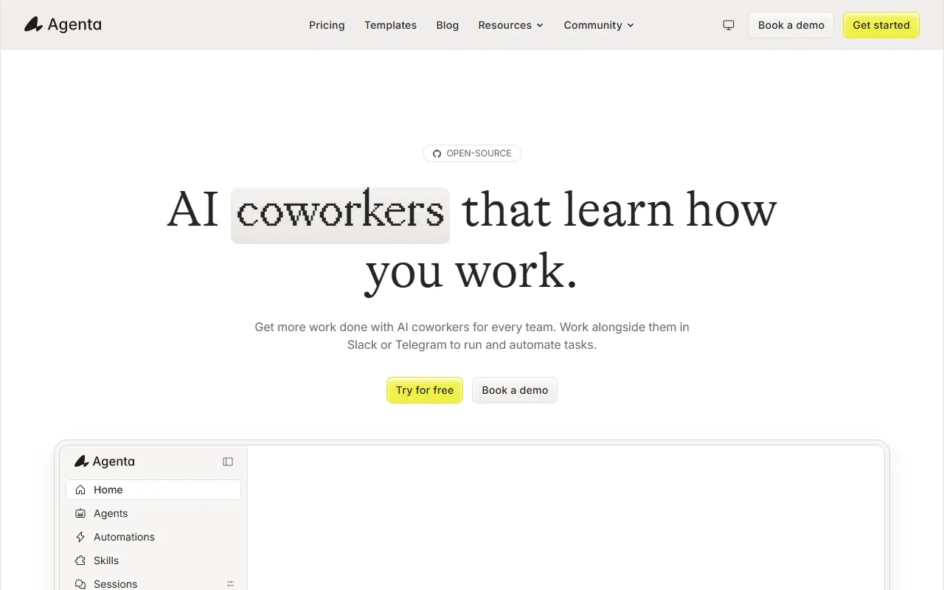Open the Skills item in the preview sidebar
Image resolution: width=944 pixels, height=590 pixels.
[153, 560]
